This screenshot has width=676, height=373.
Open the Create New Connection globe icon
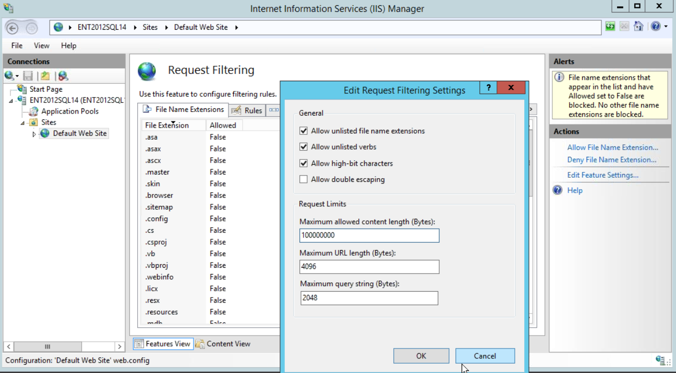[9, 76]
